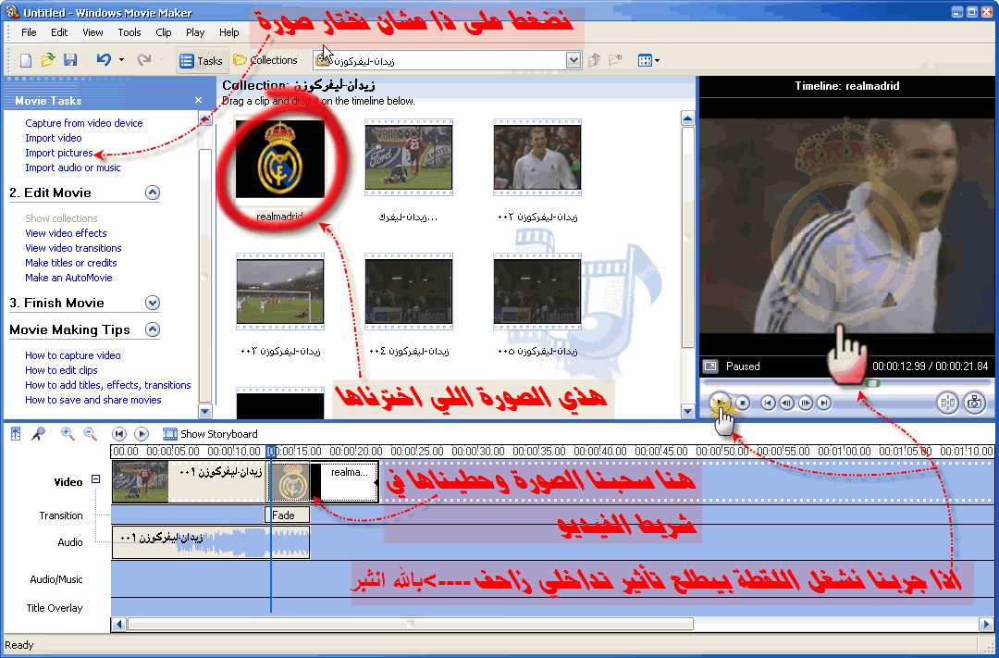999x658 pixels.
Task: Close the Movie Tasks pane
Action: point(198,100)
